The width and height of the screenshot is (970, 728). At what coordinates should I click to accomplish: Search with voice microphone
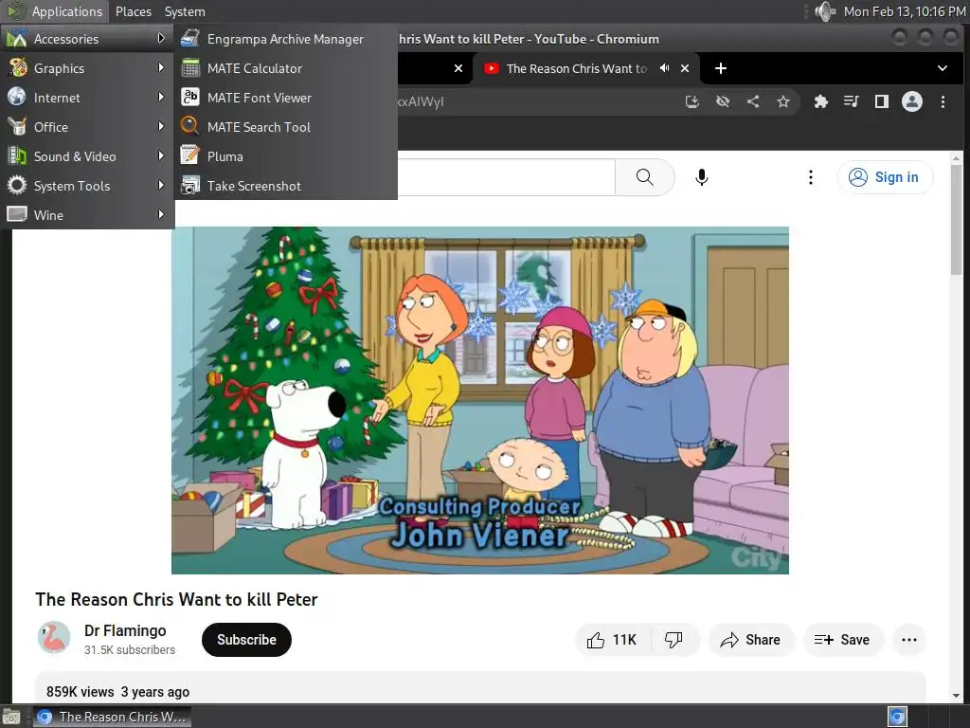pos(702,177)
